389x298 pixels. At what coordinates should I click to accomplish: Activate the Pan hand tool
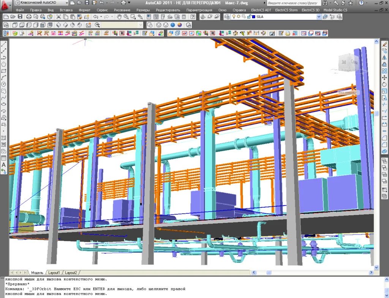[119, 17]
